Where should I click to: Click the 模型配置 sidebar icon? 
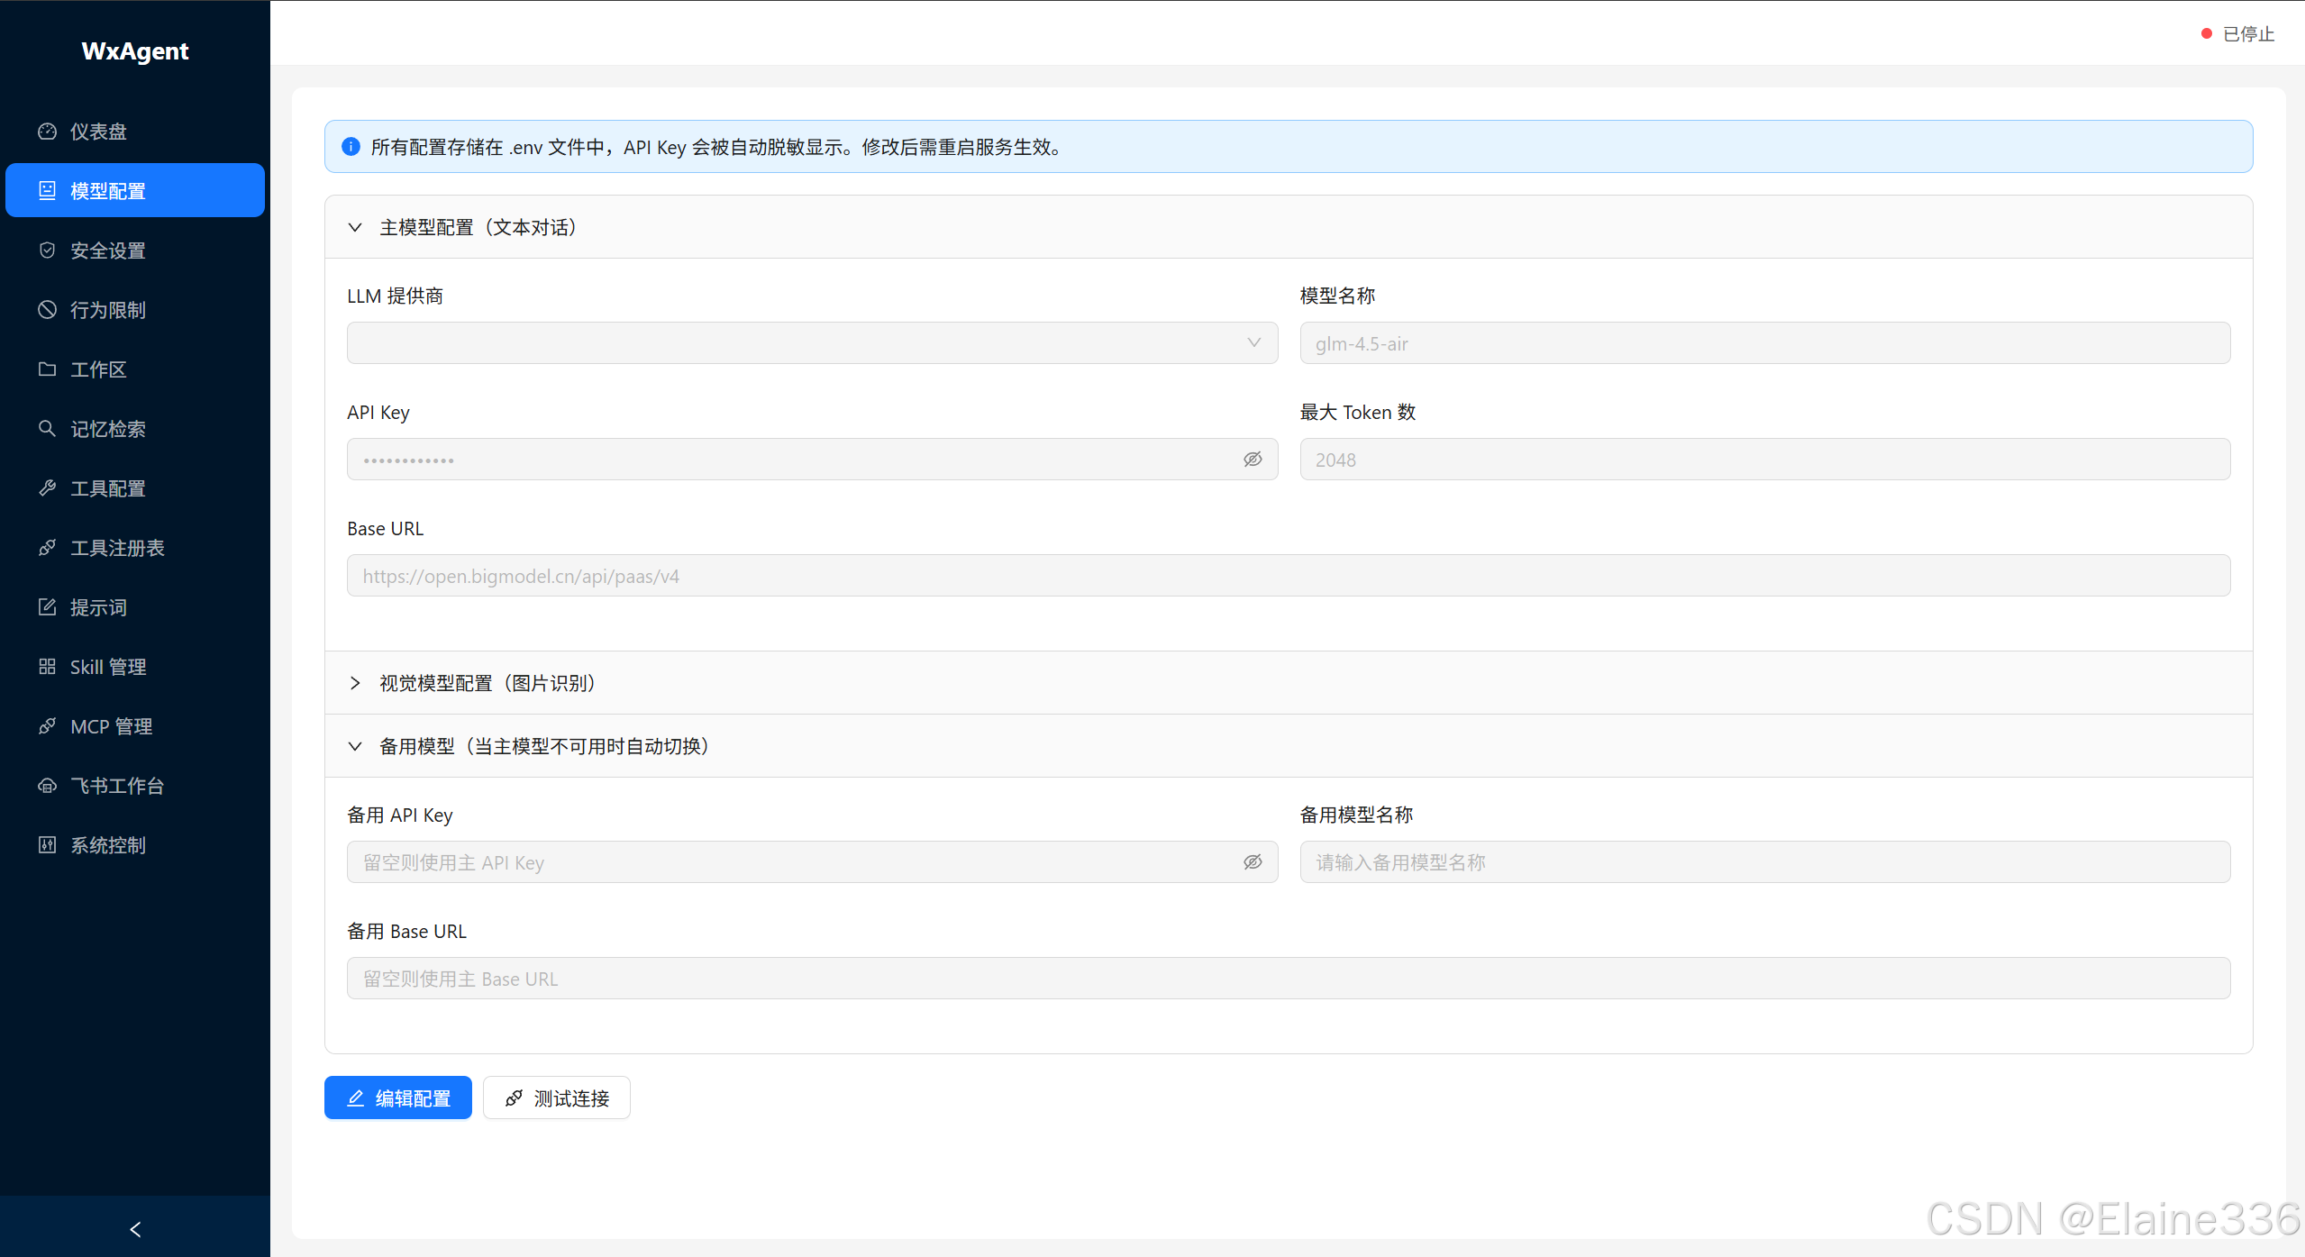48,191
